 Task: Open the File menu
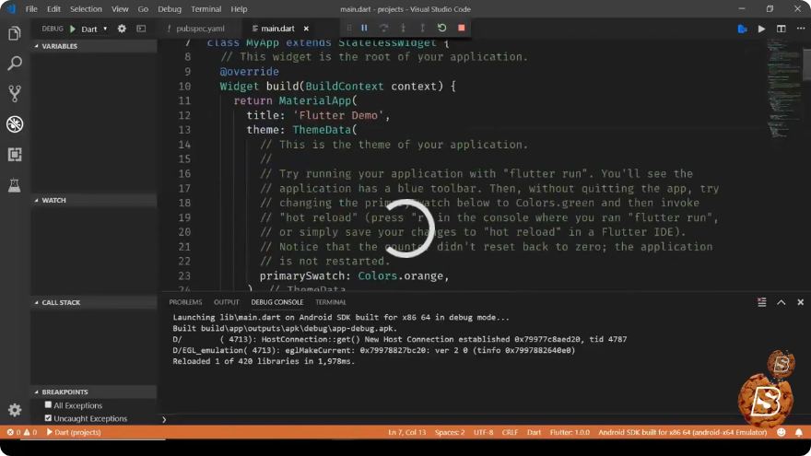pos(31,9)
